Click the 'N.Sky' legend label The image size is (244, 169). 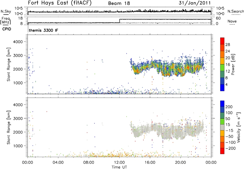6,11
